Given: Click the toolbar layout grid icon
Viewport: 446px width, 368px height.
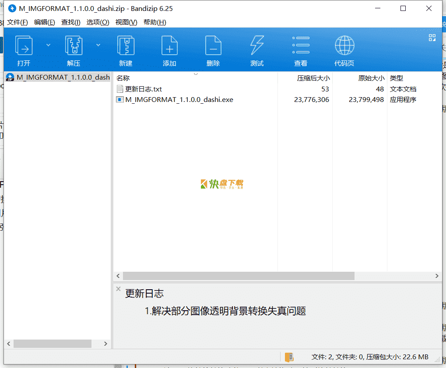Looking at the screenshot, I should coord(432,38).
